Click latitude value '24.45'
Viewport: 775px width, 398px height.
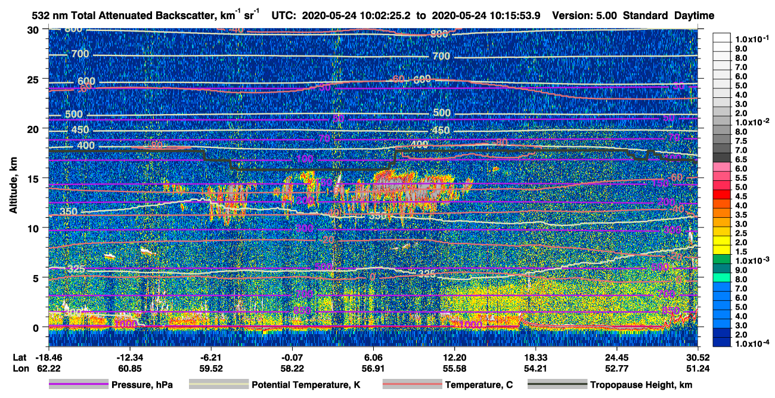pos(617,358)
